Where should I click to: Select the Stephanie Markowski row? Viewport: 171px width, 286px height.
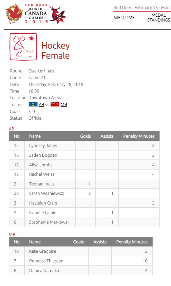pos(84,222)
